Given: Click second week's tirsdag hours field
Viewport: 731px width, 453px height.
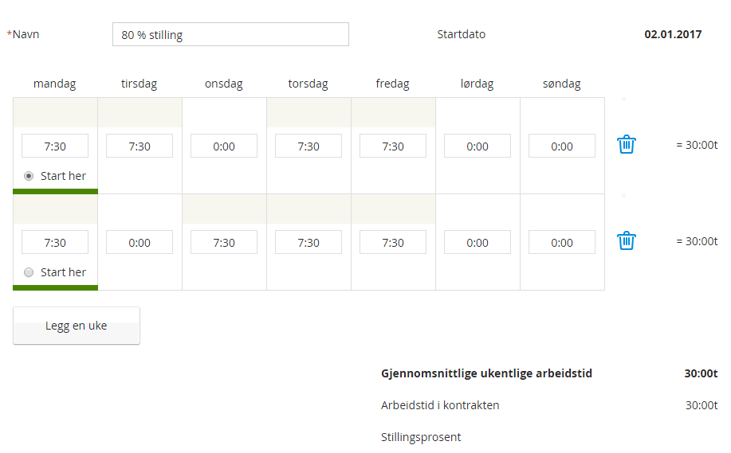Looking at the screenshot, I should pos(140,243).
